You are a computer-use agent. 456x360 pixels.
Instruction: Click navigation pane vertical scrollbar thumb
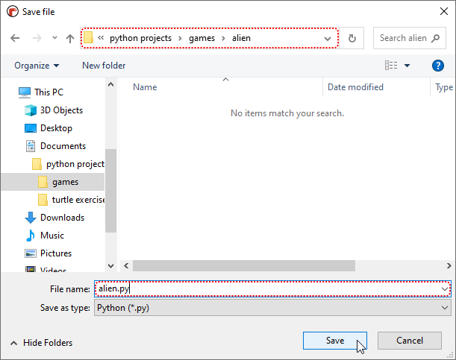pos(110,191)
